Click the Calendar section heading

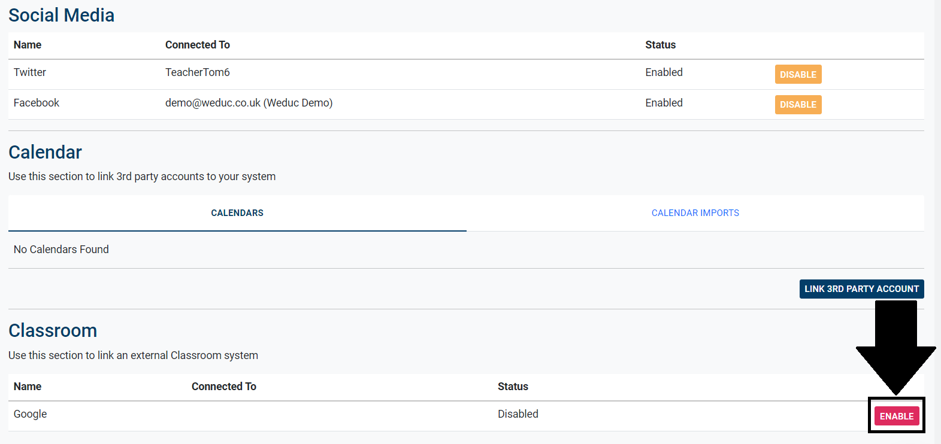point(45,152)
